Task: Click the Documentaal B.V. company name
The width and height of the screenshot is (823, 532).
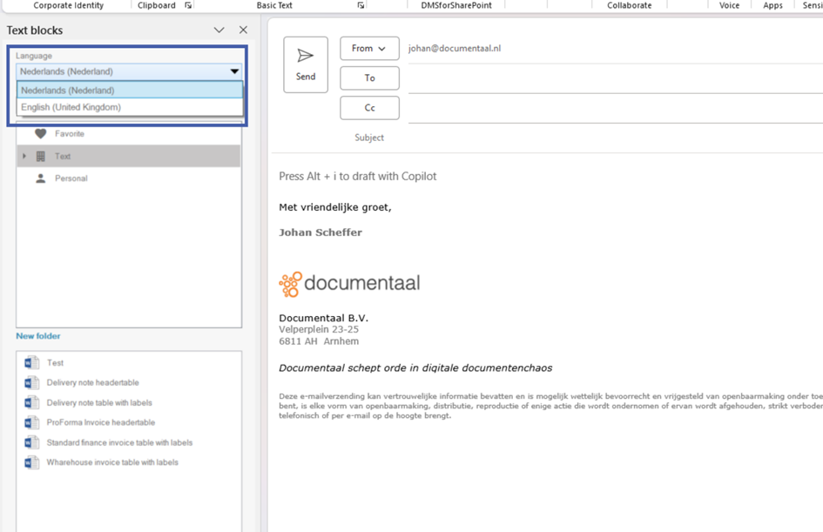Action: tap(323, 318)
